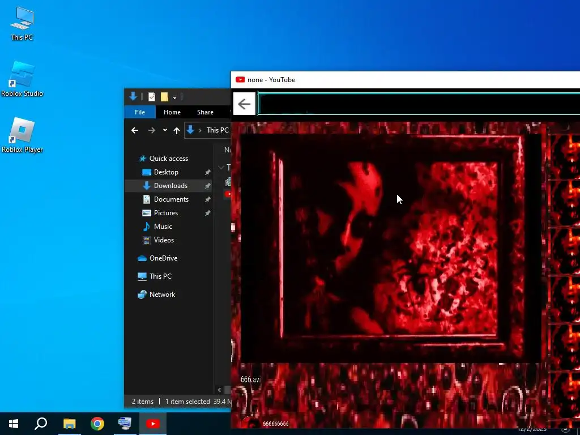The image size is (580, 435).
Task: Click the black address field in YouTube window
Action: (419, 104)
